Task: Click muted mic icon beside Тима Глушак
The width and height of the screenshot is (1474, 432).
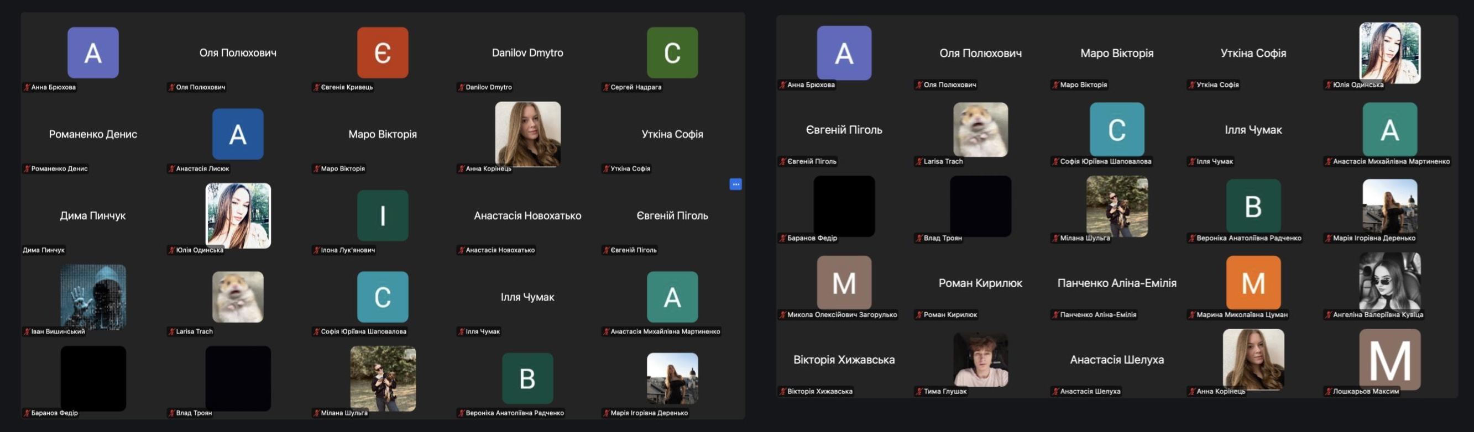Action: point(919,392)
